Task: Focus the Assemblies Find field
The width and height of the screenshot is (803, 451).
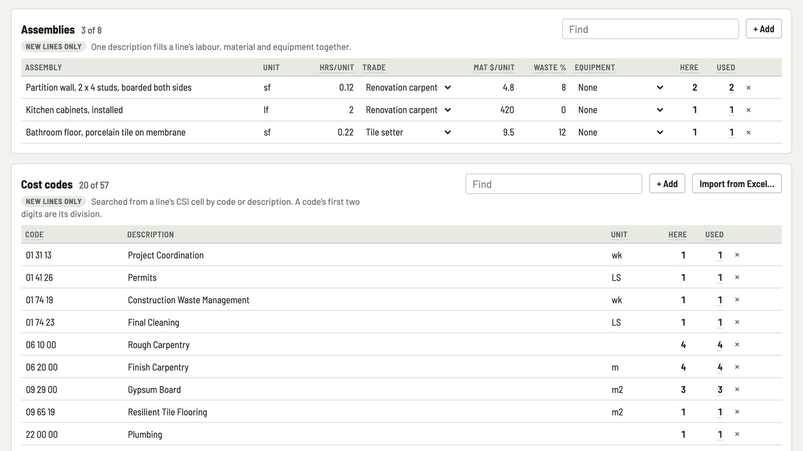Action: (x=650, y=29)
